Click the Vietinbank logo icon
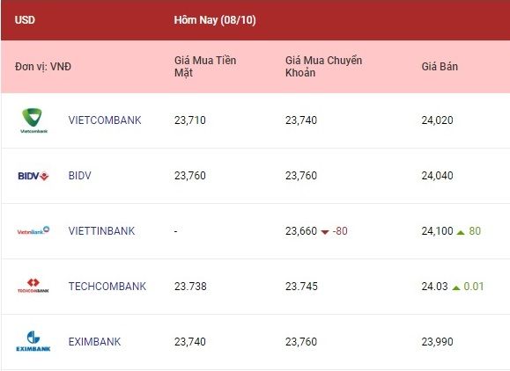Image resolution: width=510 pixels, height=371 pixels. click(33, 231)
